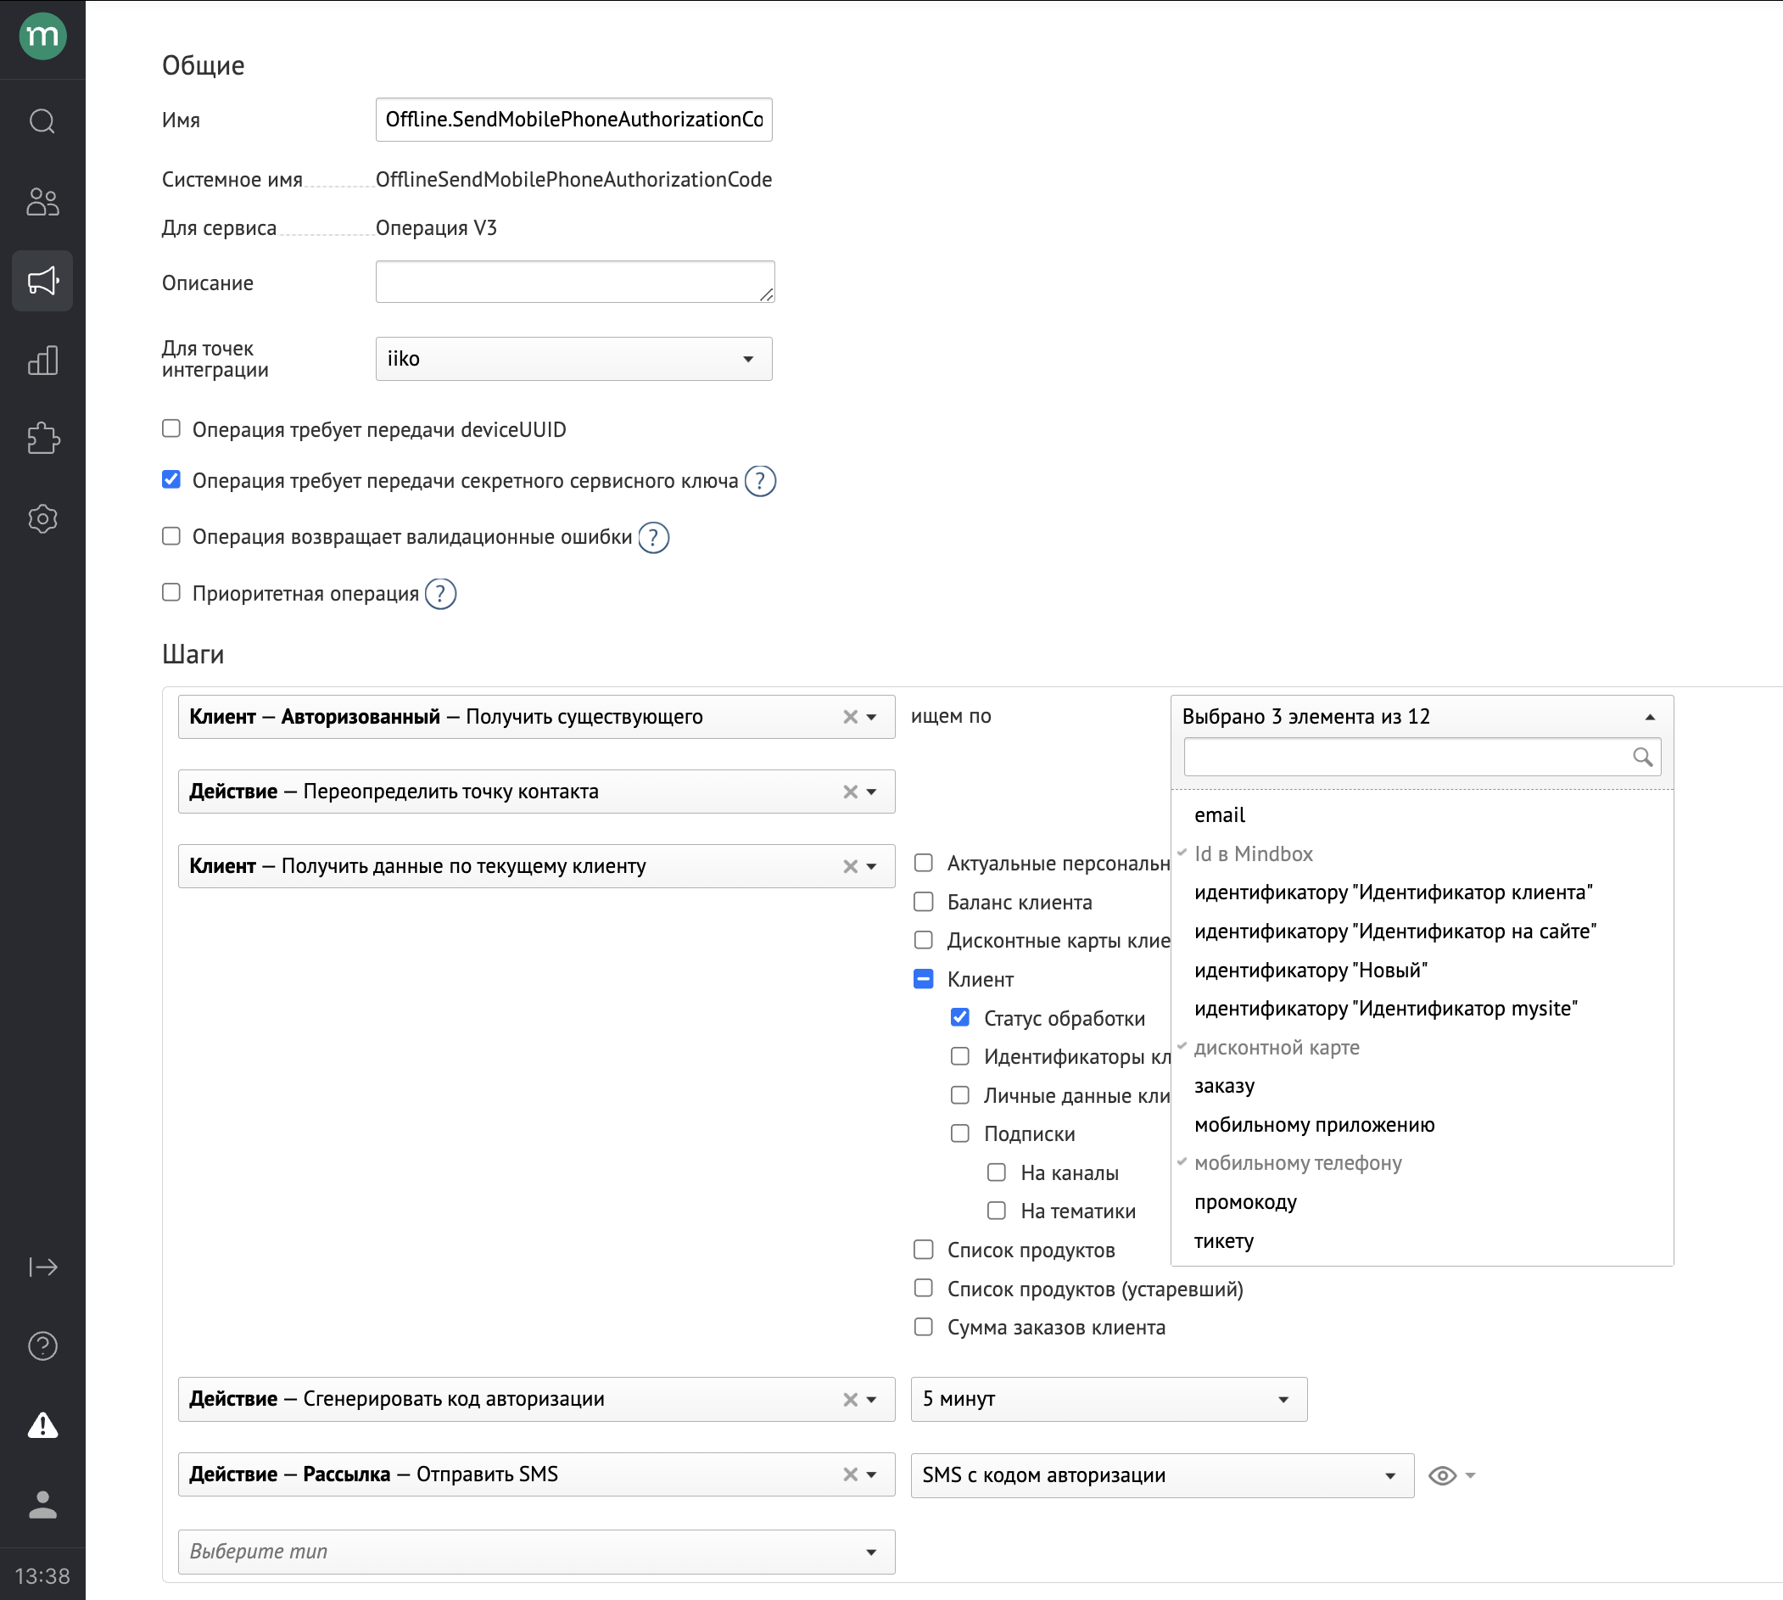
Task: Remove the 'Получить существующего' step with X
Action: click(850, 717)
